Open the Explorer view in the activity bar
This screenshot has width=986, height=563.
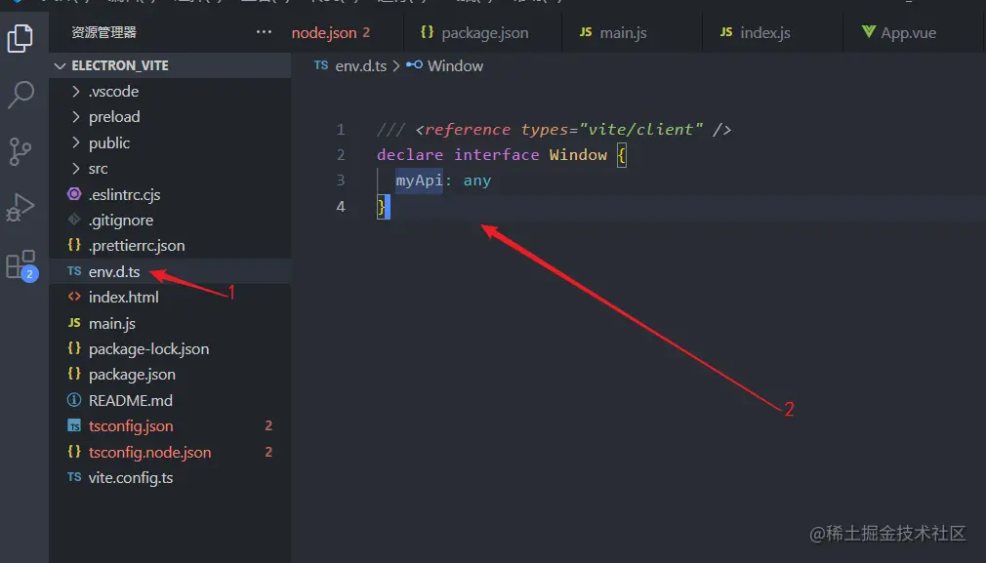point(21,38)
